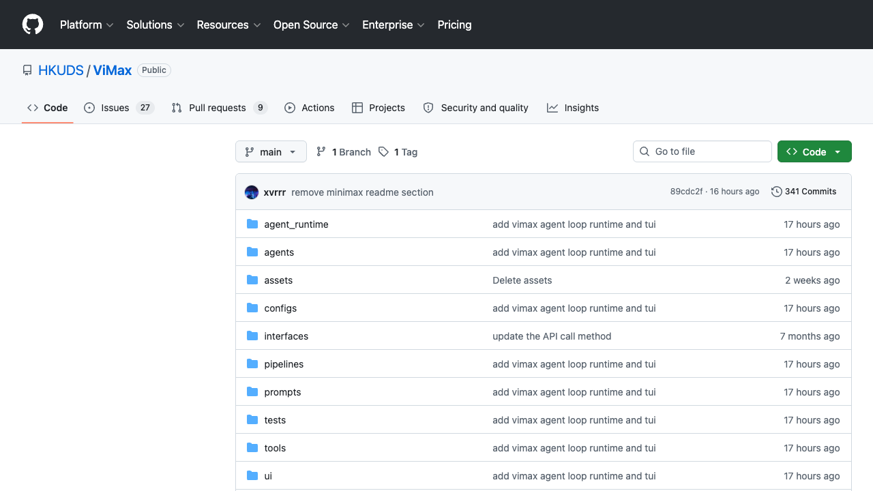
Task: Click the '2 weeks ago' timestamp
Action: click(812, 280)
